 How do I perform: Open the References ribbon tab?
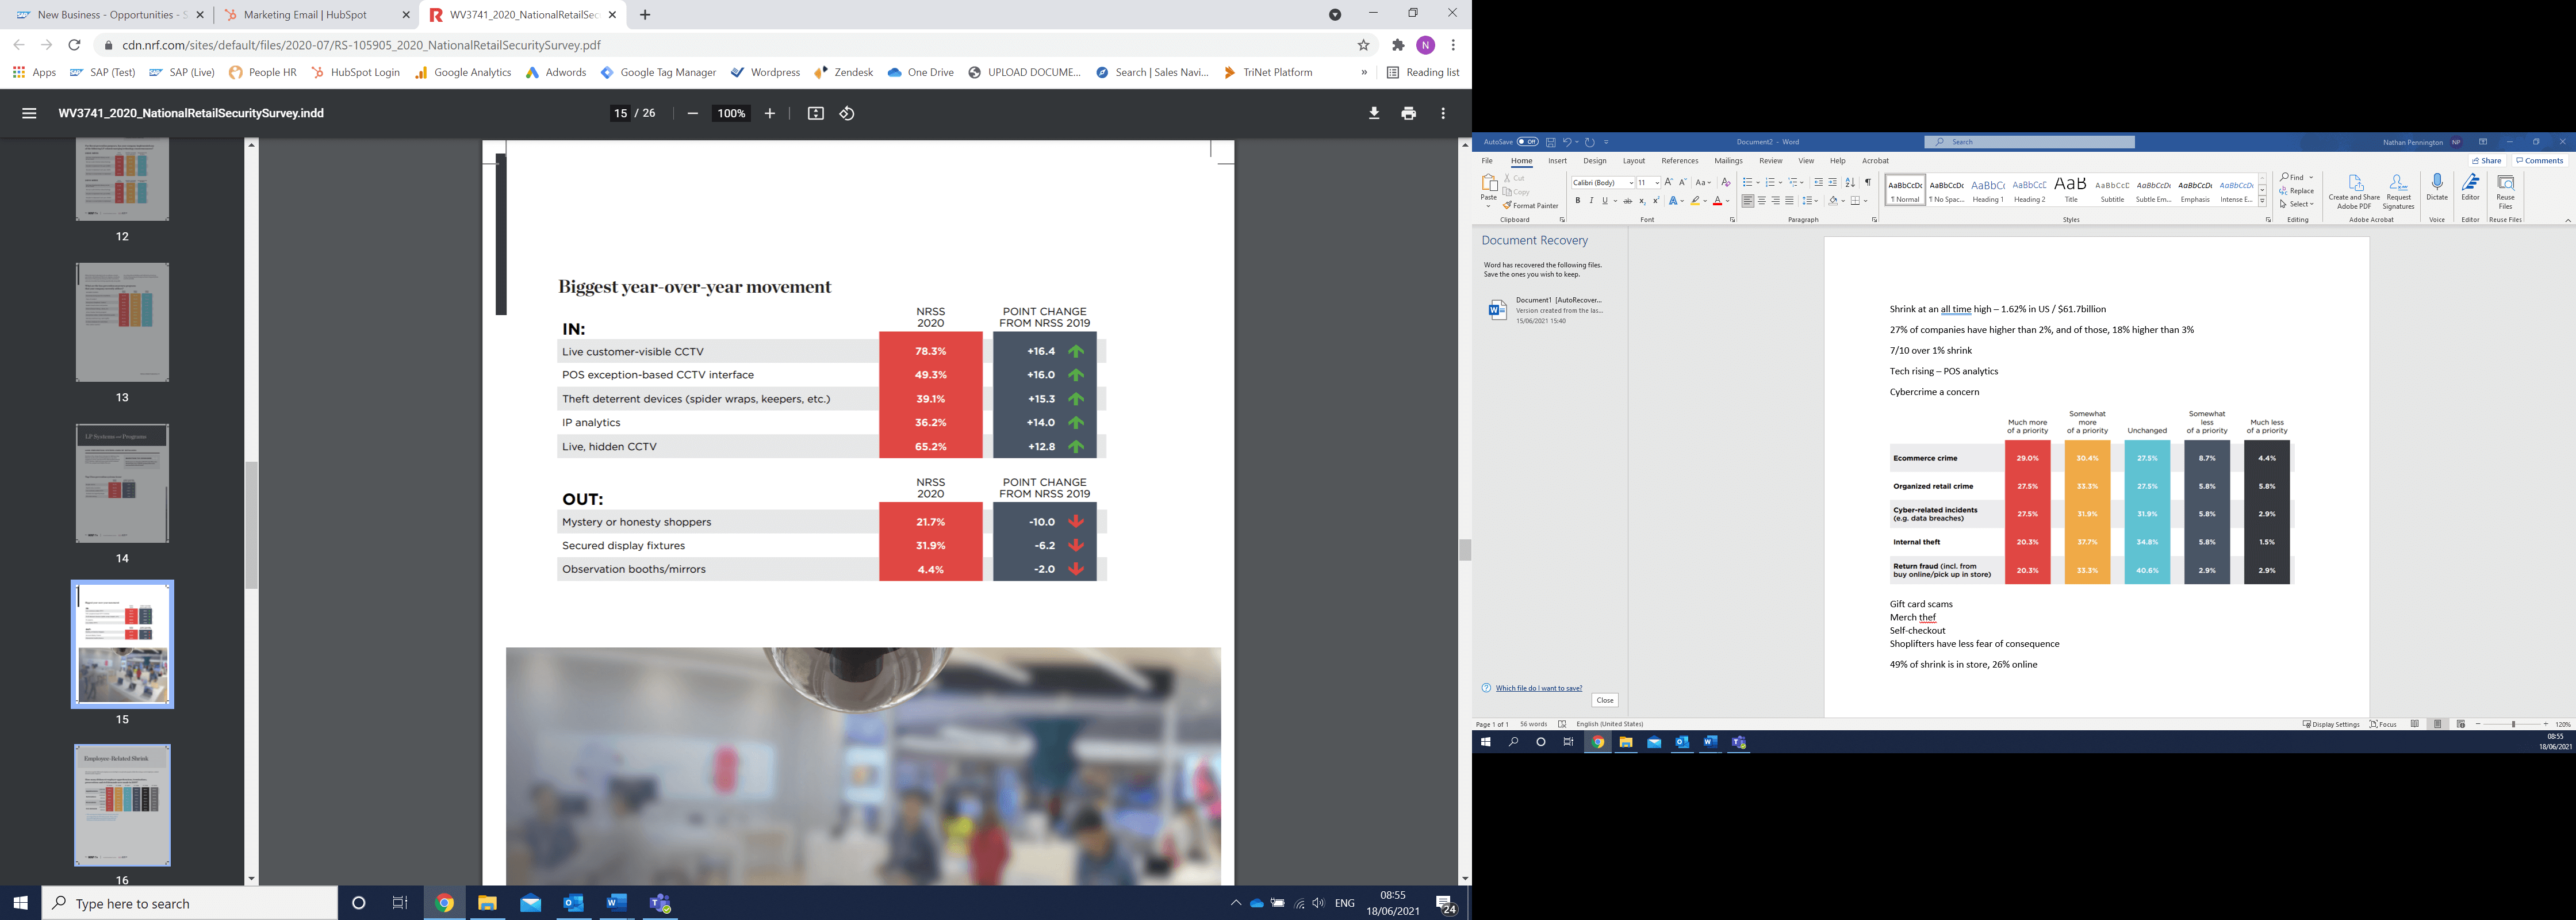tap(1679, 161)
